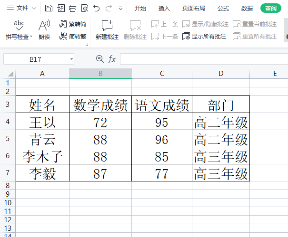Click the cell 李毅
Screen dimensions: 288x237
[x=42, y=173]
